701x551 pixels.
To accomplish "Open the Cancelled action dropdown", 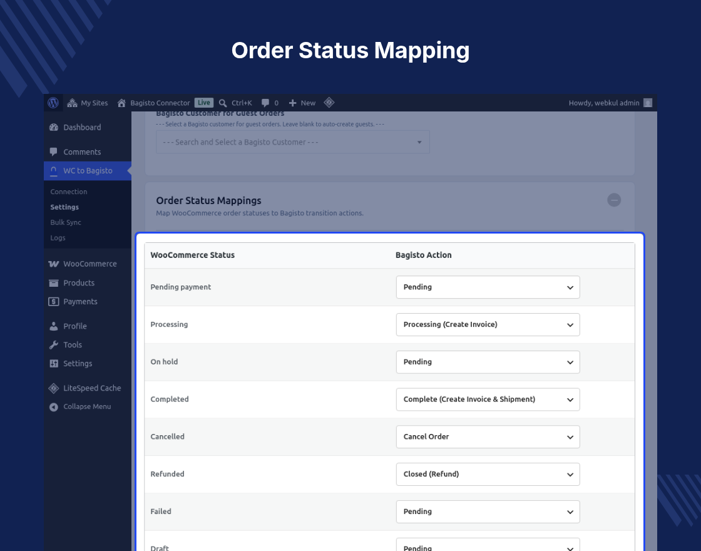I will click(x=488, y=437).
